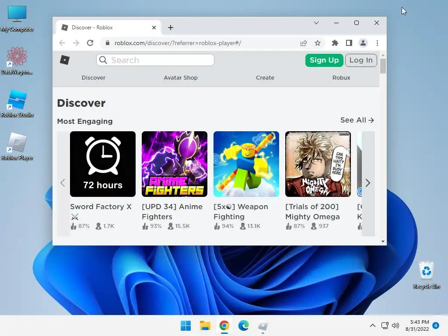Select the Recycle Bin desktop icon
This screenshot has width=448, height=336.
[426, 275]
